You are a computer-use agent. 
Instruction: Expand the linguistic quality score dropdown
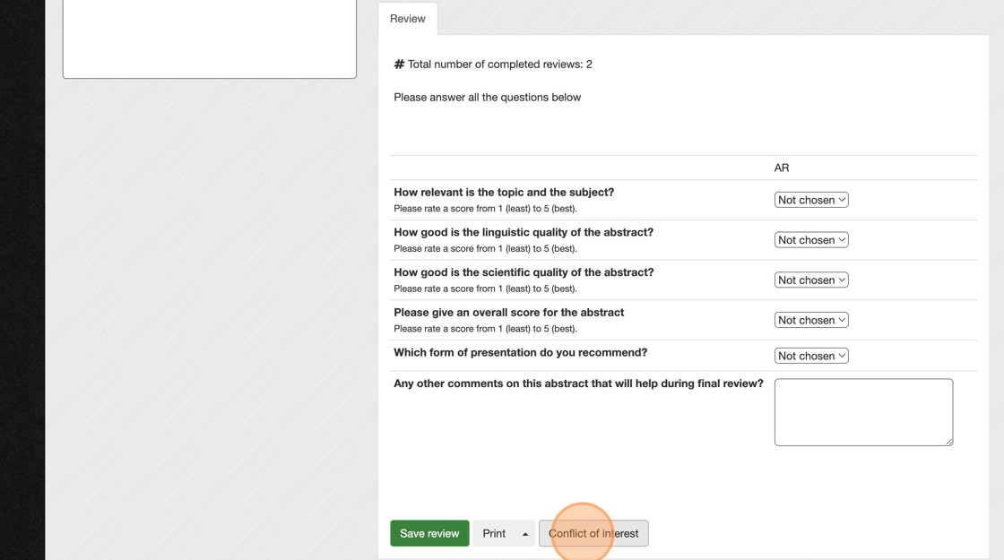(811, 240)
